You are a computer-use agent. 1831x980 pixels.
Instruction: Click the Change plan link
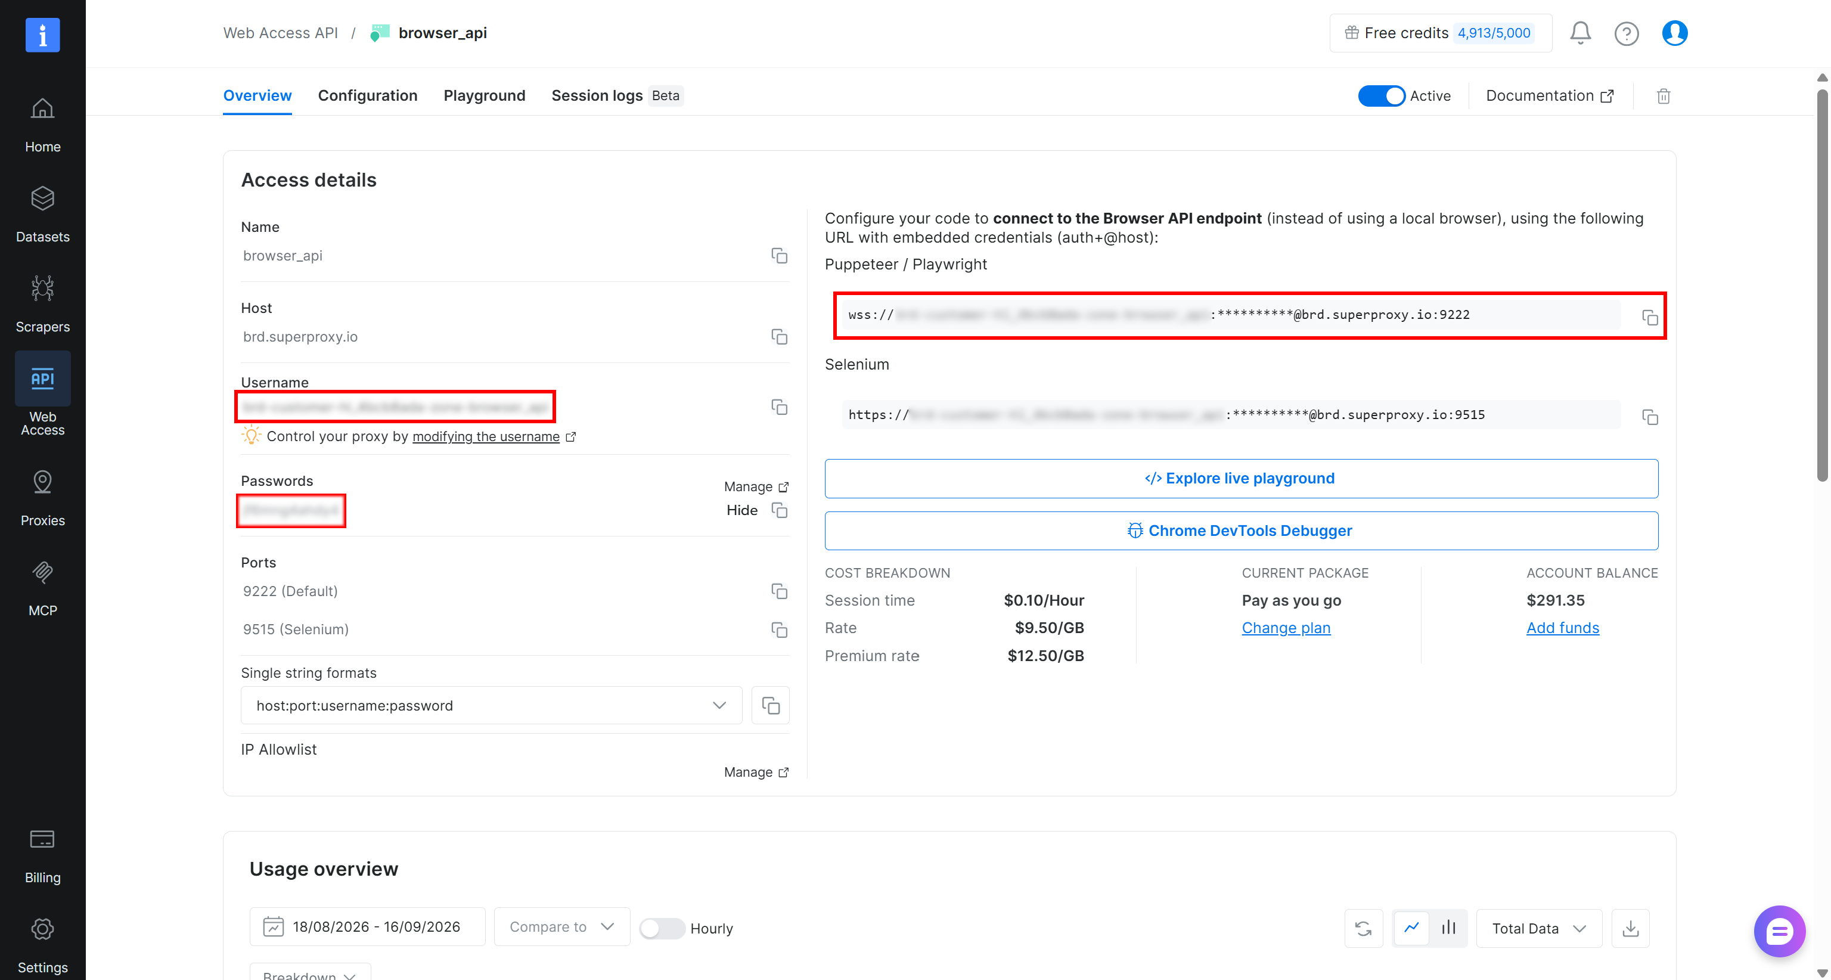click(1286, 628)
